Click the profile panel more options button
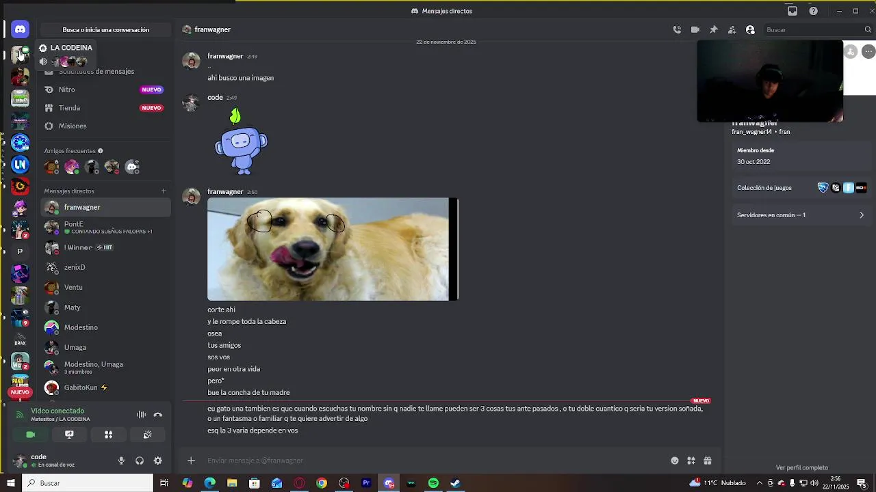This screenshot has width=876, height=492. pos(868,51)
